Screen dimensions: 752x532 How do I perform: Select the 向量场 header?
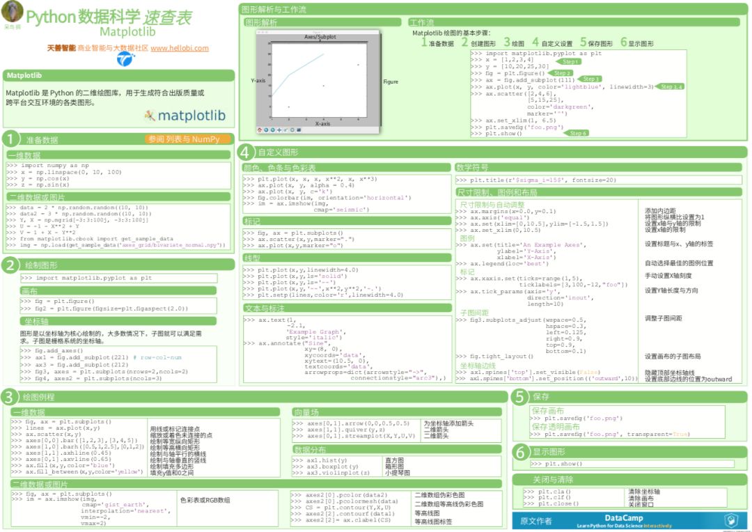pos(397,412)
